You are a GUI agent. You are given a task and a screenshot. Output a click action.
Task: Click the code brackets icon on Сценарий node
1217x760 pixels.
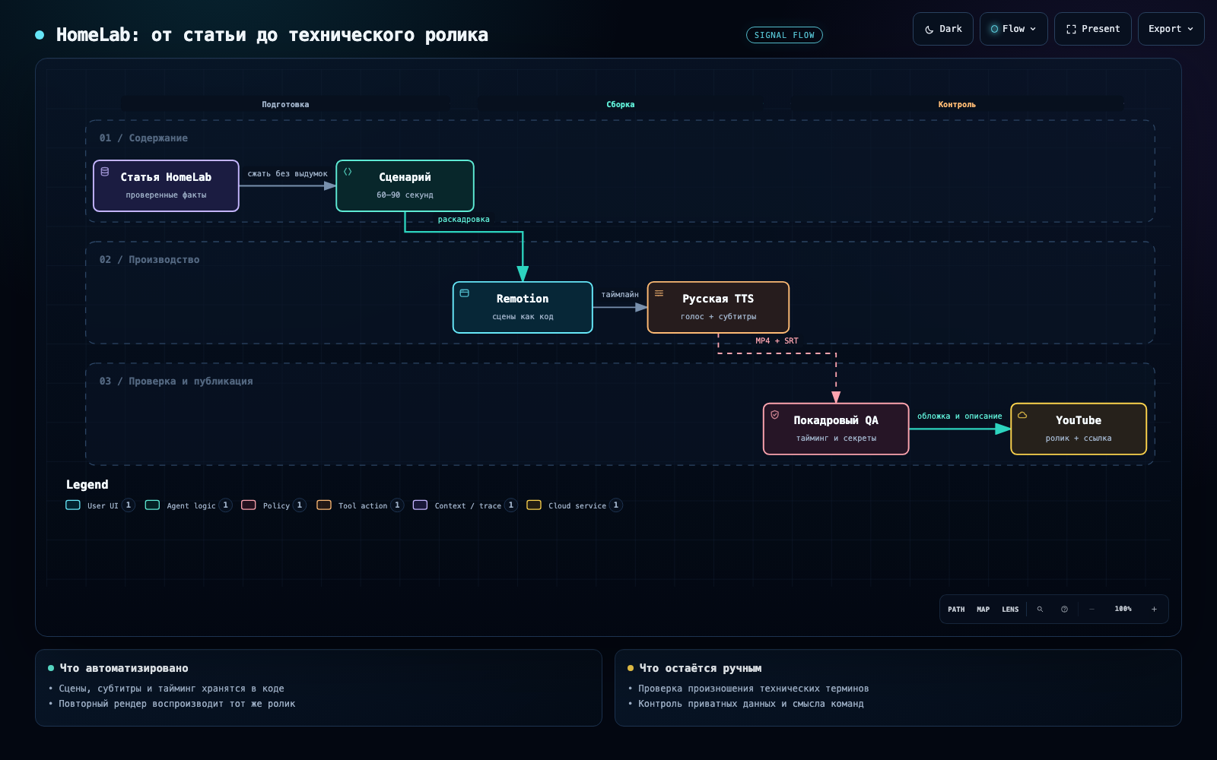click(x=348, y=172)
